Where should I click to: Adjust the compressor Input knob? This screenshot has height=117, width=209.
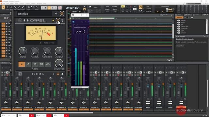pyautogui.click(x=23, y=51)
